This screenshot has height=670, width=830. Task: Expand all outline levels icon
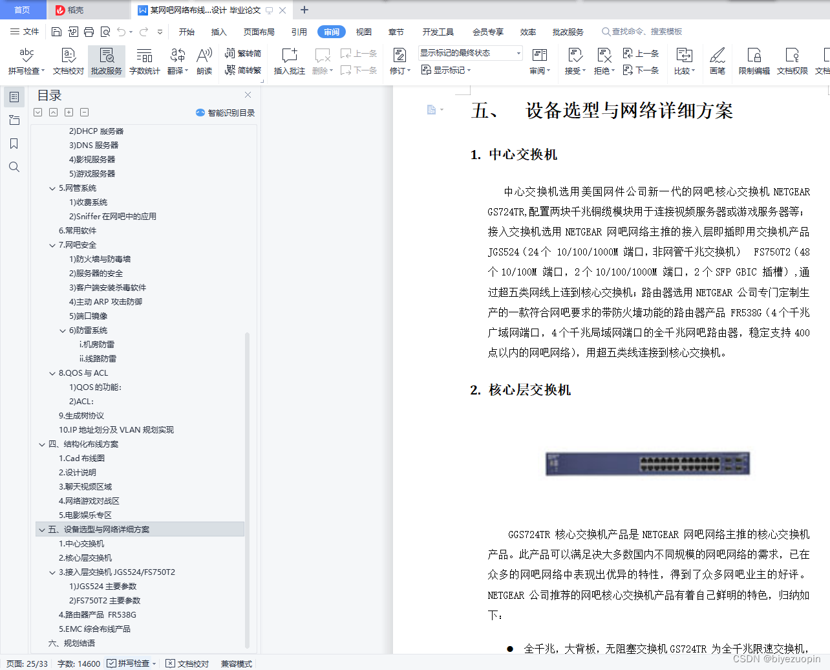pyautogui.click(x=38, y=113)
